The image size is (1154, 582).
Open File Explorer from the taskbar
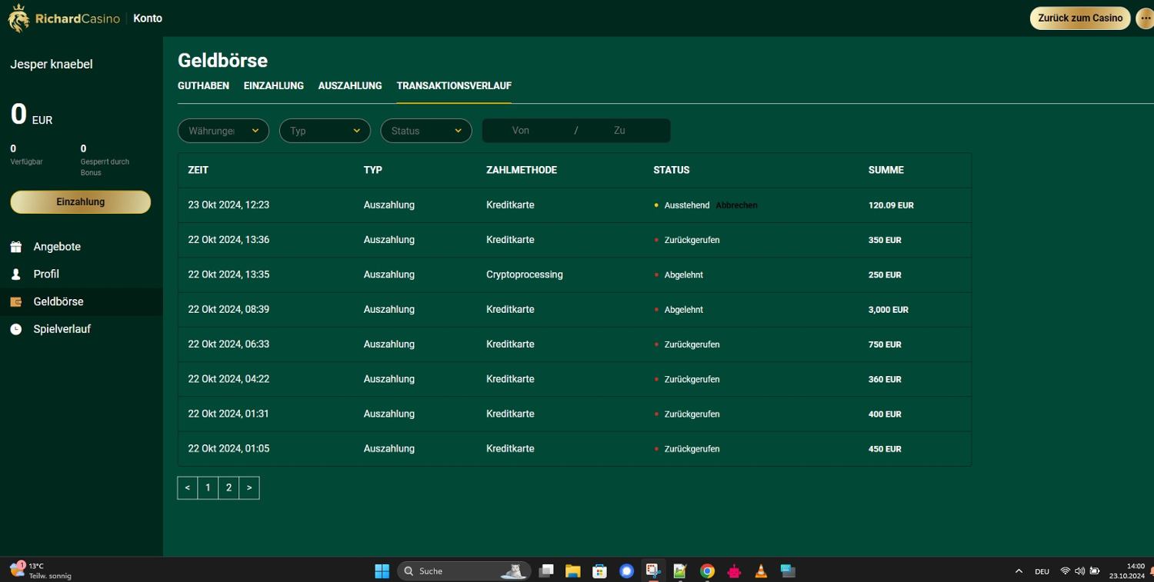[572, 570]
